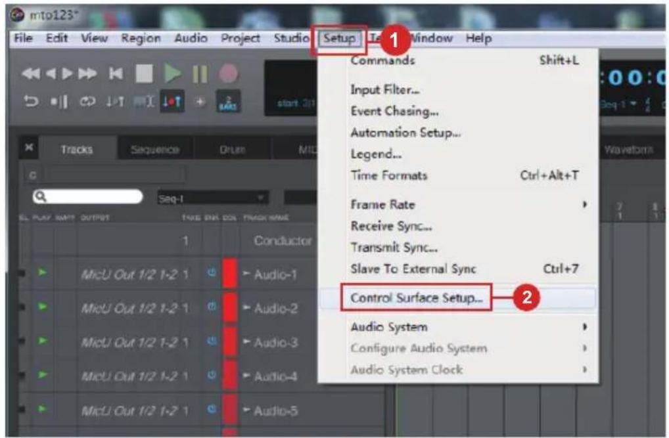Toggle the Auto Record punch in/out icon
669x438 pixels.
pos(115,102)
